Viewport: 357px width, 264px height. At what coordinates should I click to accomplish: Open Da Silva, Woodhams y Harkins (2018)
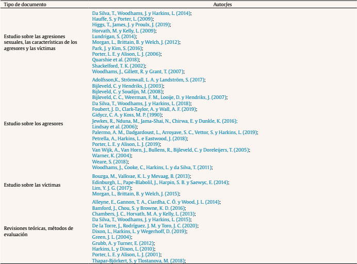[141, 104]
